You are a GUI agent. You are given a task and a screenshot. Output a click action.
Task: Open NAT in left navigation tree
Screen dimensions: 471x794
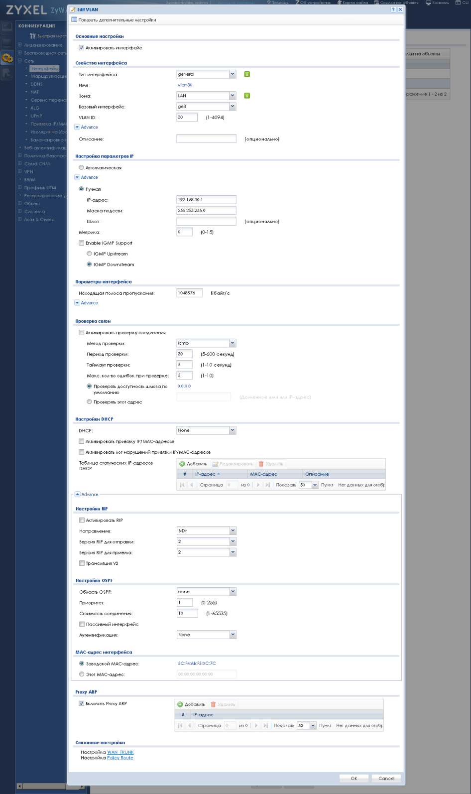pos(34,92)
